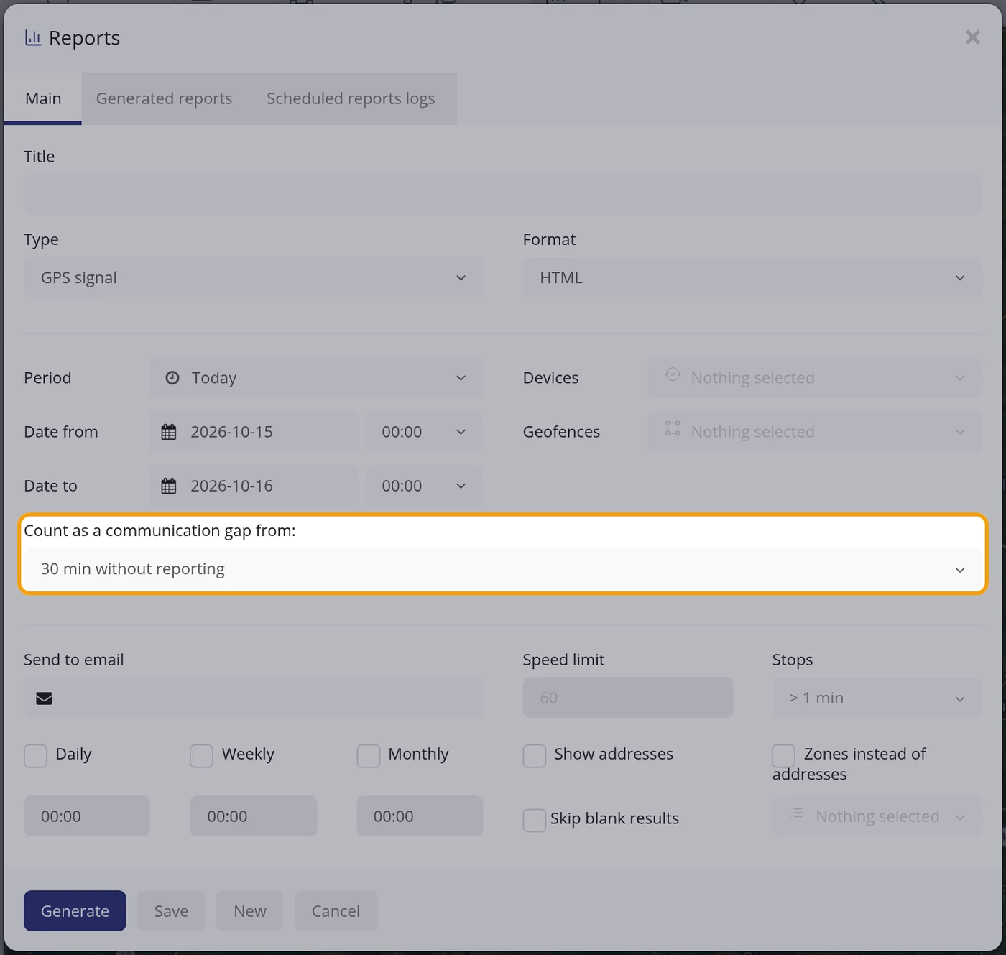Tick the Weekly checkbox
This screenshot has height=955, width=1006.
(x=201, y=756)
